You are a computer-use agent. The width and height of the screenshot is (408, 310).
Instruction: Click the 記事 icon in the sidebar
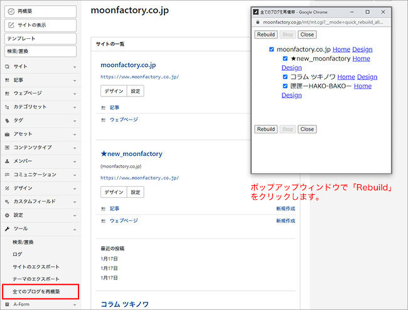[x=7, y=80]
